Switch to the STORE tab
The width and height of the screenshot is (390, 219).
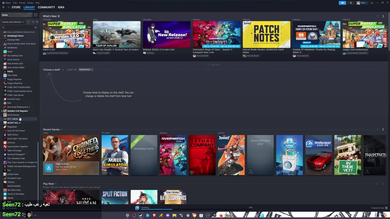[x=16, y=7]
